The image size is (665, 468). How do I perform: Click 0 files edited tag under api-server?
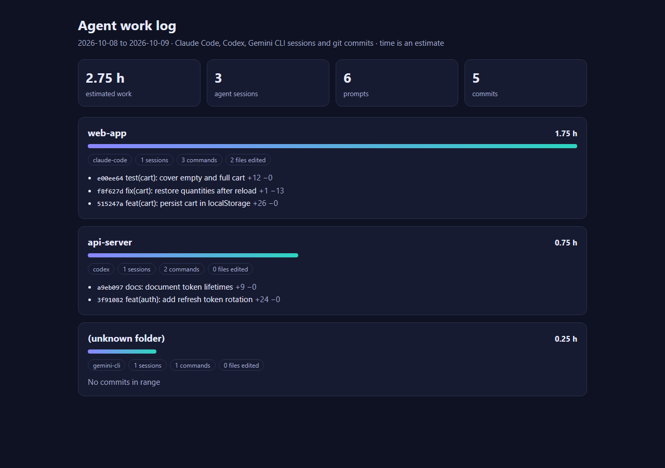pyautogui.click(x=230, y=269)
